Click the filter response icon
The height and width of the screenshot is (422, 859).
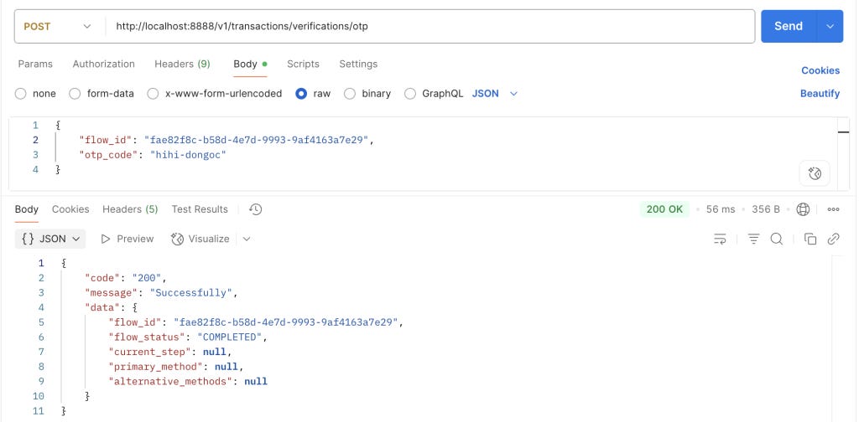(x=754, y=239)
